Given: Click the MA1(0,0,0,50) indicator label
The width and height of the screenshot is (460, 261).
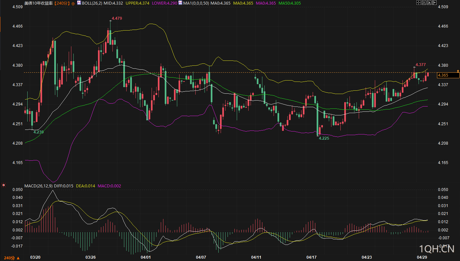Looking at the screenshot, I should pyautogui.click(x=196, y=3).
